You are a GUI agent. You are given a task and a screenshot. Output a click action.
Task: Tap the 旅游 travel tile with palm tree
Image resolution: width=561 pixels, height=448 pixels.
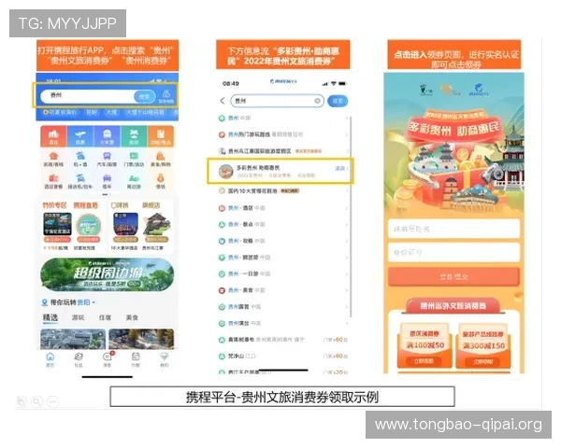(x=134, y=136)
